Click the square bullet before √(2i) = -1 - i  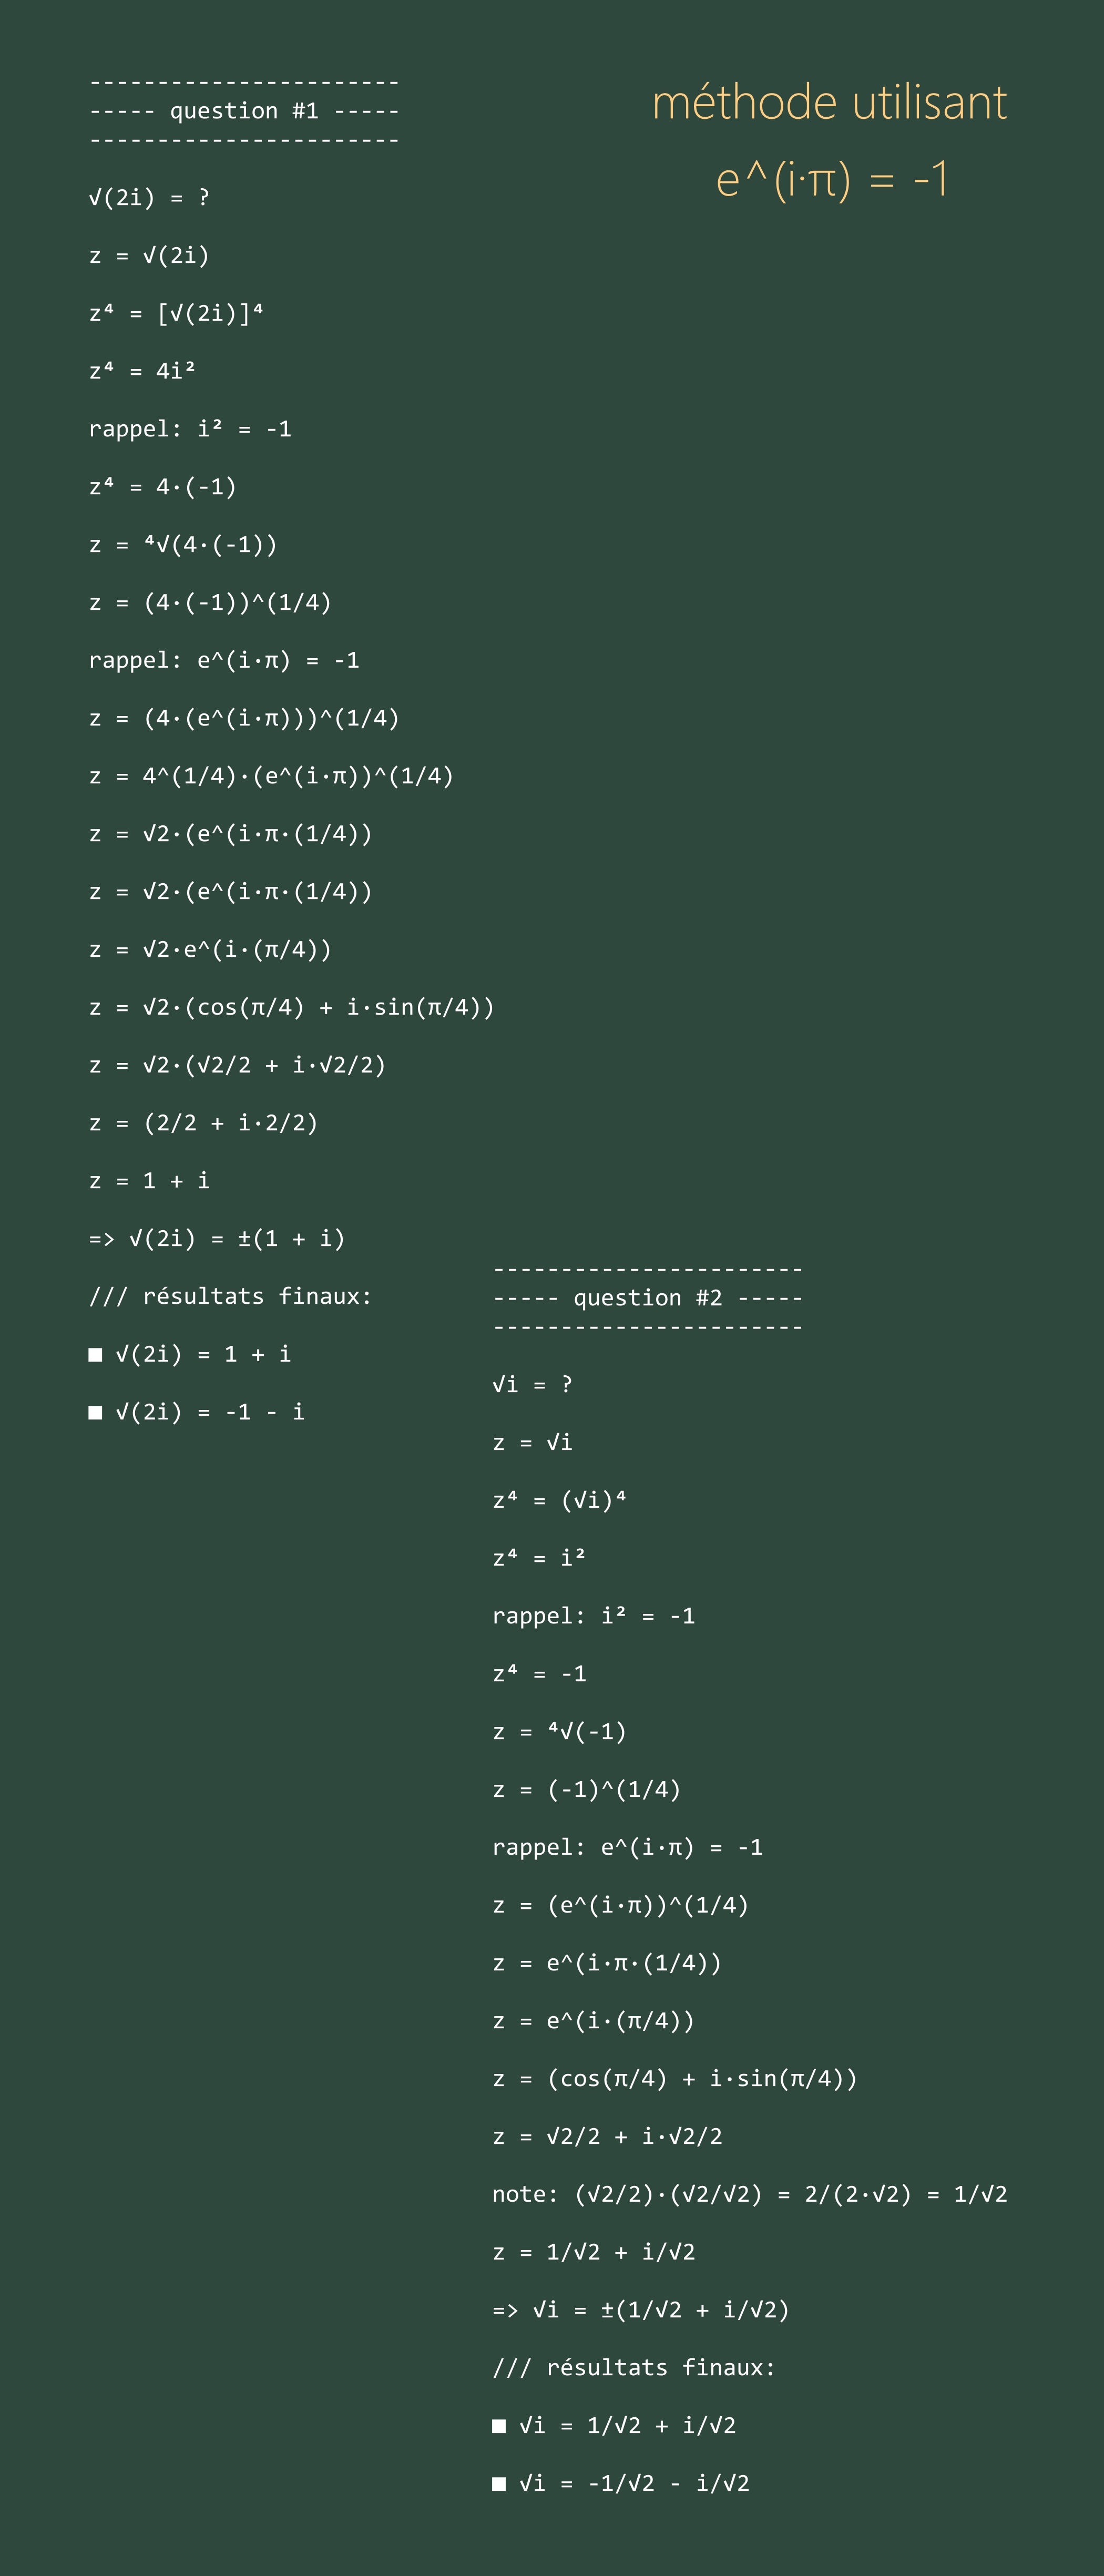point(95,1413)
